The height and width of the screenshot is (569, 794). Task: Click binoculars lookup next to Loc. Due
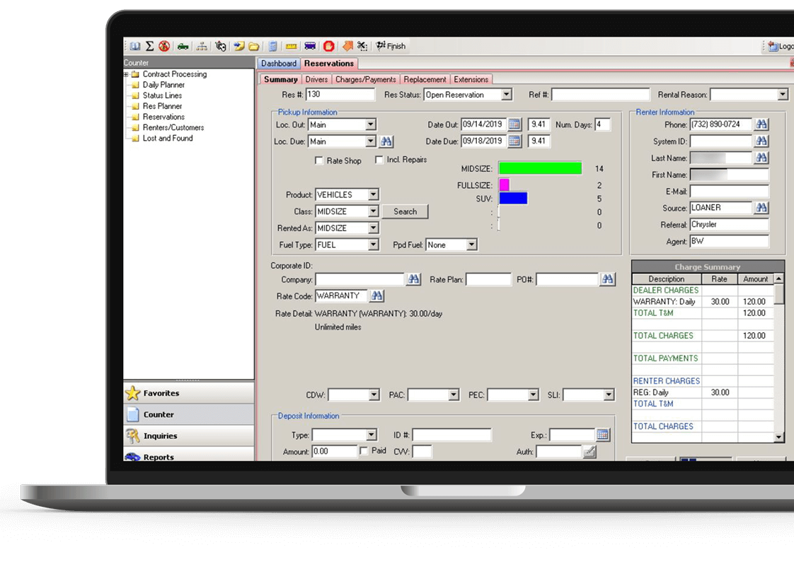pos(386,141)
